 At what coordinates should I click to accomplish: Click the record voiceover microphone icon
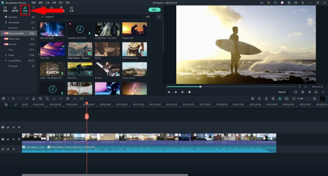pyautogui.click(x=266, y=99)
